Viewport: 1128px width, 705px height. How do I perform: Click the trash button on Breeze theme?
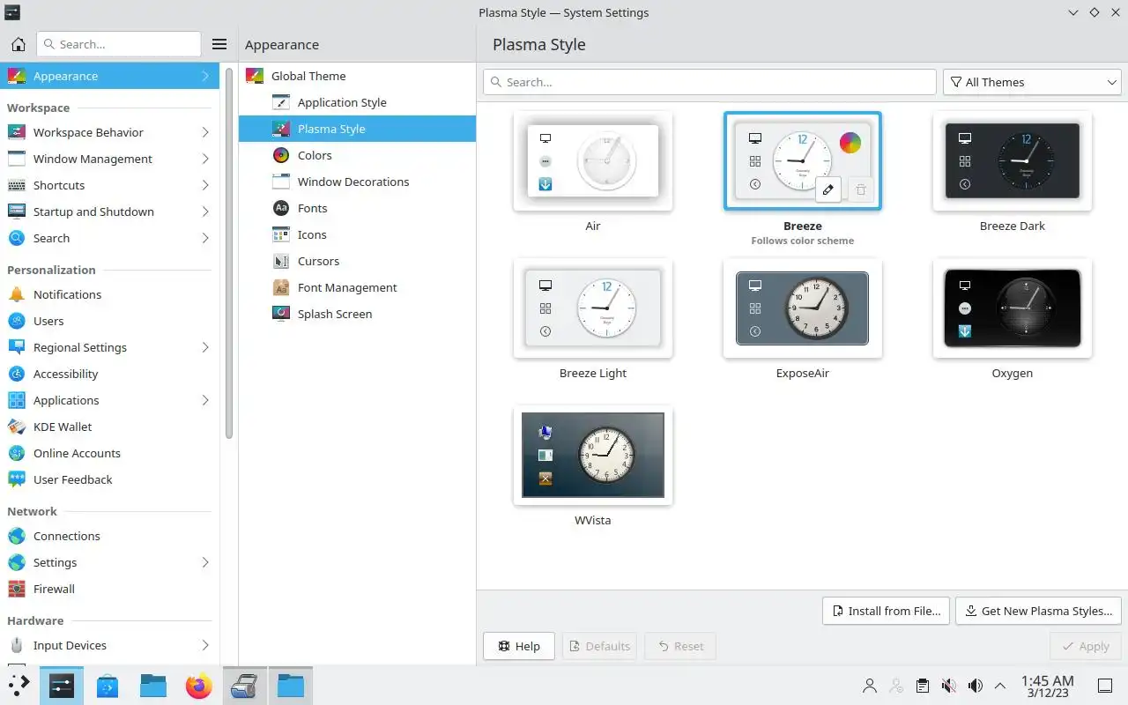click(861, 189)
